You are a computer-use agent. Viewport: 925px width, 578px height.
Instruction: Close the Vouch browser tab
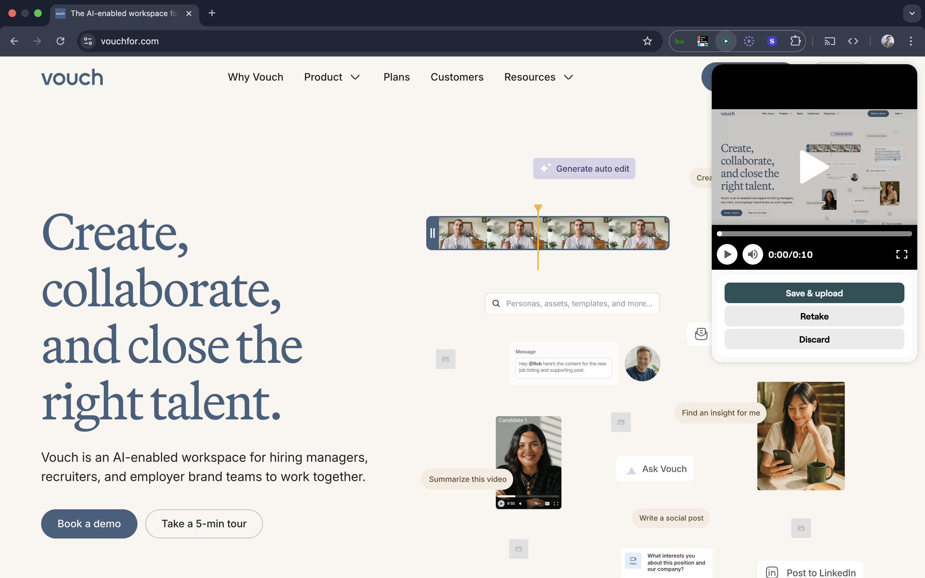pos(189,13)
